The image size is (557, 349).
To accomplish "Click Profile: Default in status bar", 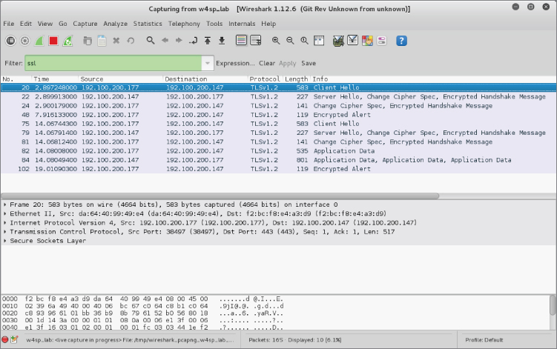I will coord(484,340).
